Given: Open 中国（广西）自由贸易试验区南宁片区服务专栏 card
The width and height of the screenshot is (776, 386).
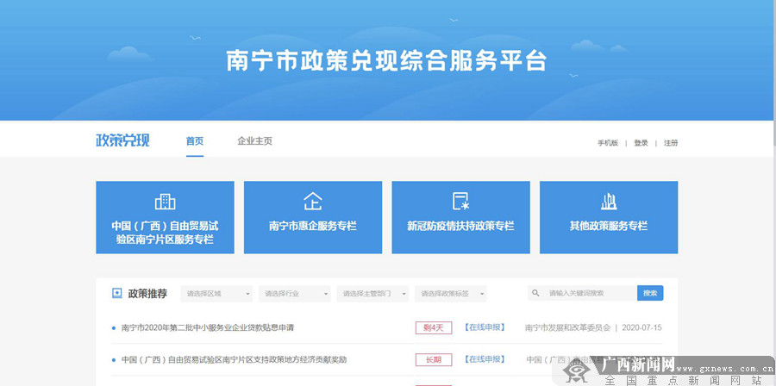Looking at the screenshot, I should pos(165,217).
